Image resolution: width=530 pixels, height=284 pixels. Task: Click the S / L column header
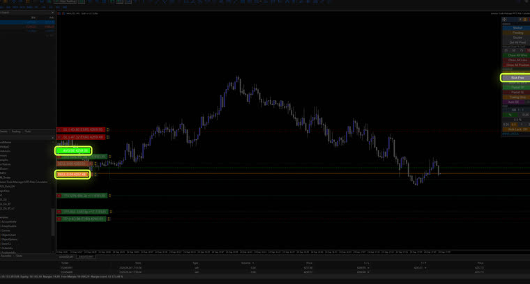point(367,263)
